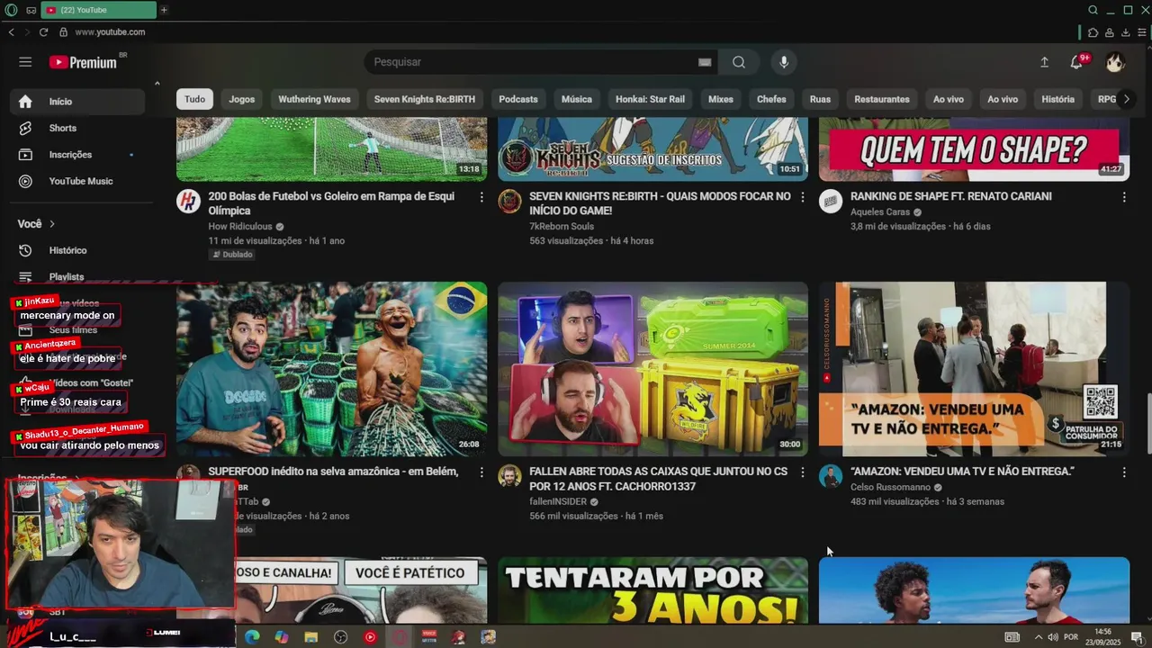1152x648 pixels.
Task: Click the YouTube Premium logo
Action: pyautogui.click(x=83, y=62)
